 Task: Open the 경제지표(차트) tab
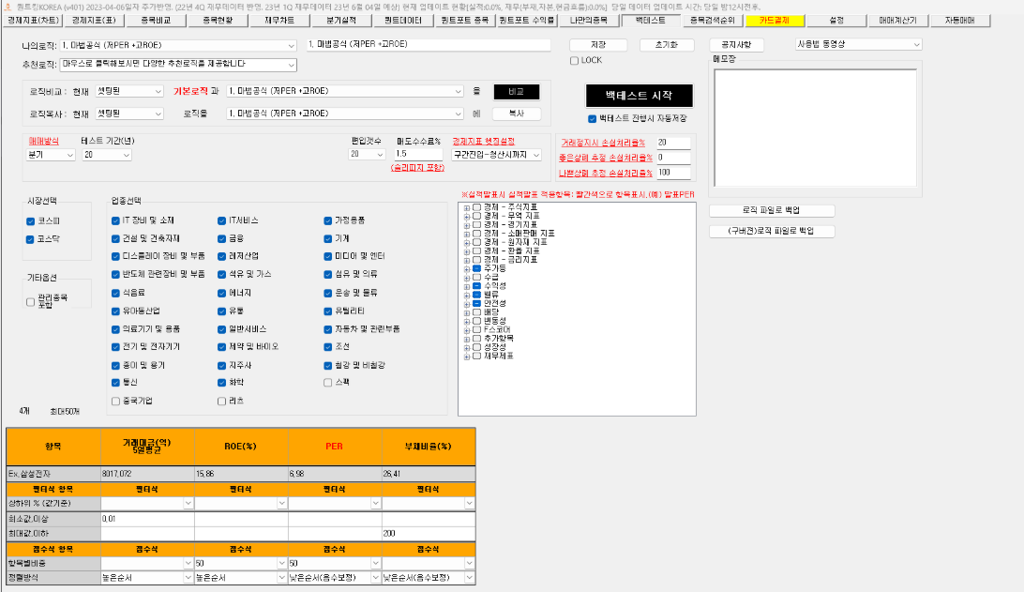point(33,21)
